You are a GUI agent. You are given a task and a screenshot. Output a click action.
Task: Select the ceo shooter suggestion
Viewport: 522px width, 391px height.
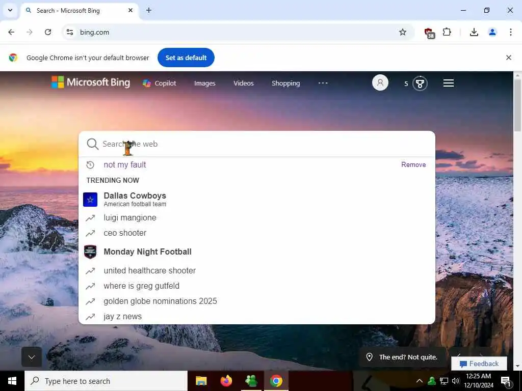pyautogui.click(x=257, y=233)
